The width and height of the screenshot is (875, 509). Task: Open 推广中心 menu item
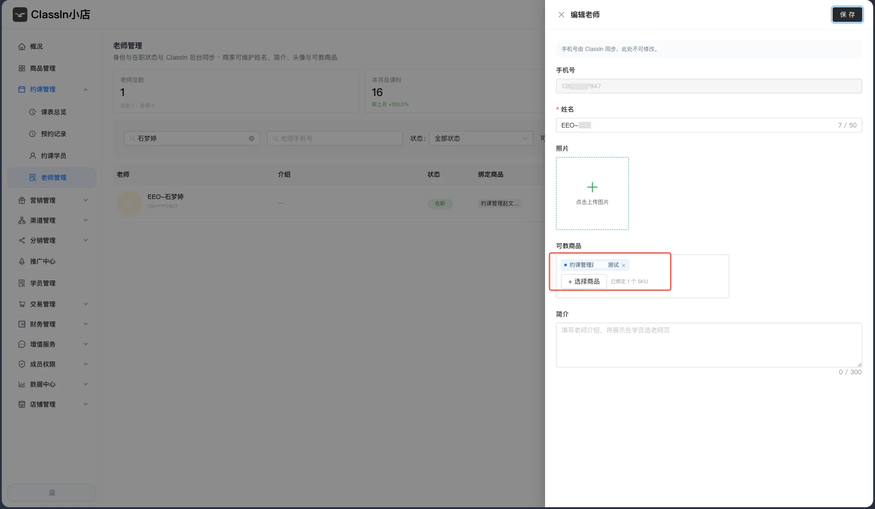coord(51,261)
